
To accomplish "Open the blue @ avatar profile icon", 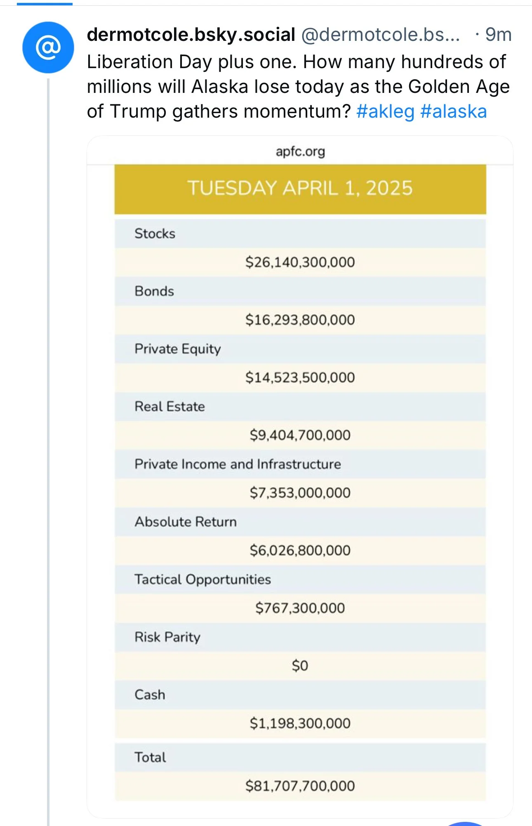I will coord(48,47).
